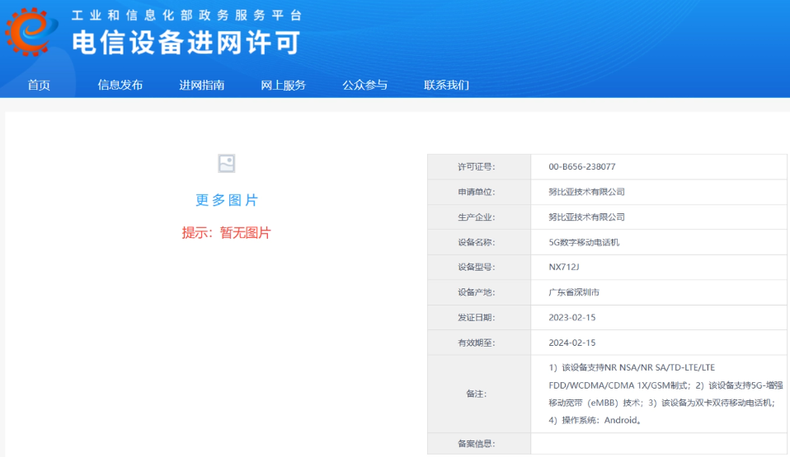Select 网上服务 in the navigation bar
Viewport: 790px width, 457px height.
(x=283, y=85)
